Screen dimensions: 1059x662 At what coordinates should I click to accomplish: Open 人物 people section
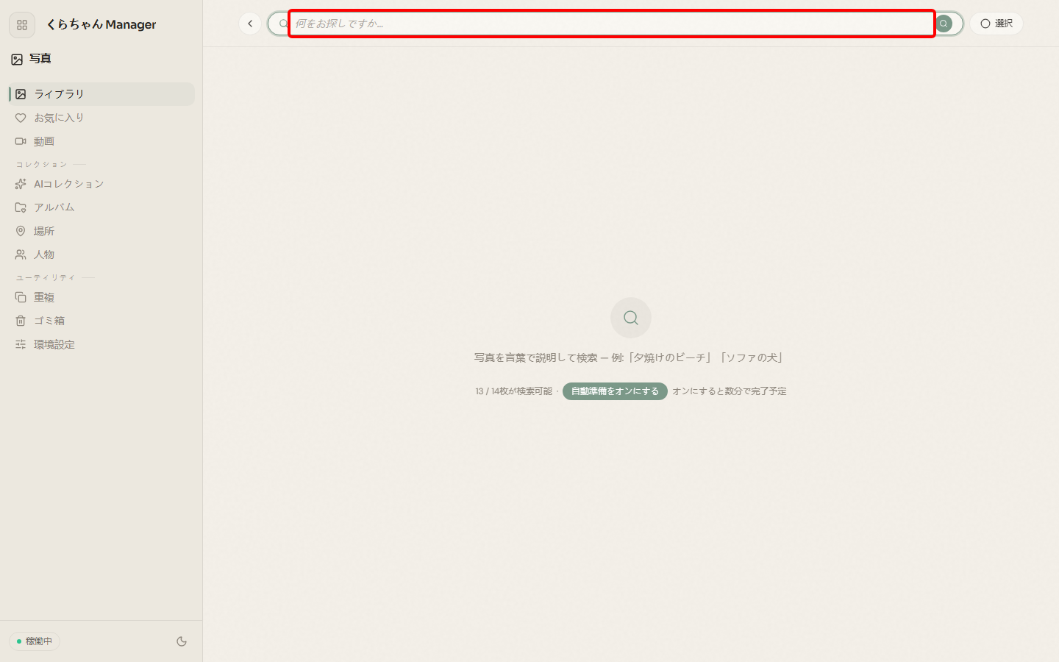pos(101,255)
